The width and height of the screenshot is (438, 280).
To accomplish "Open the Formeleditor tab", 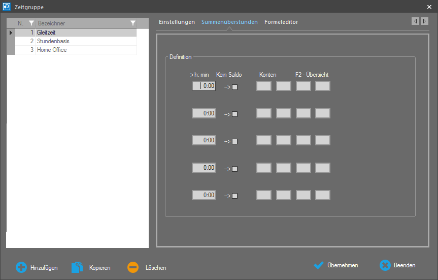I will click(x=281, y=22).
